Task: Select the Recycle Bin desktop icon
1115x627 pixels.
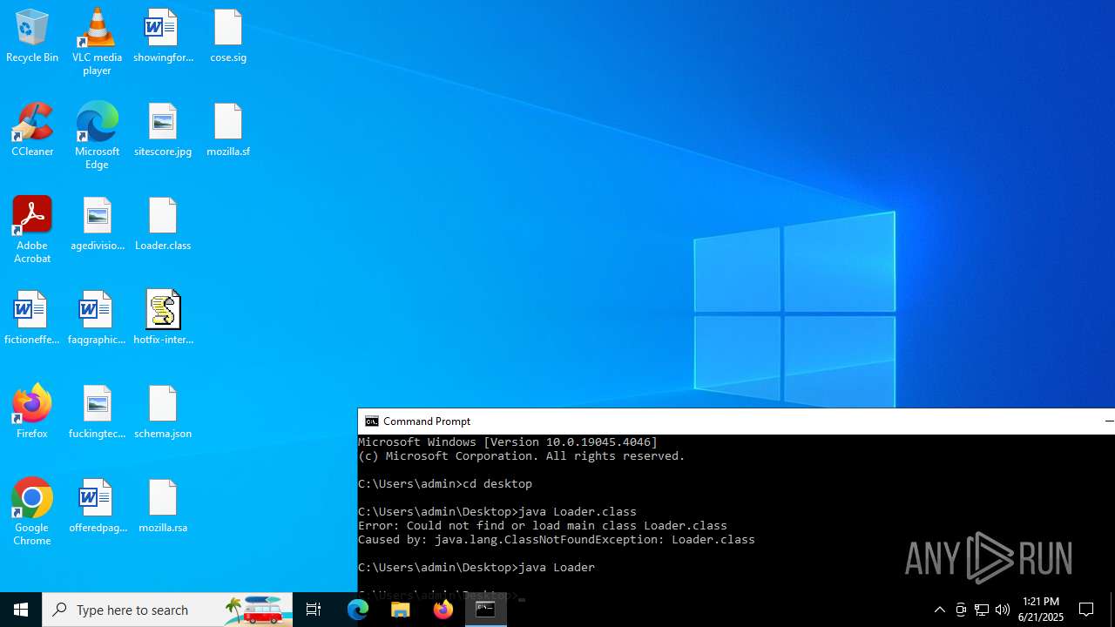Action: point(32,37)
